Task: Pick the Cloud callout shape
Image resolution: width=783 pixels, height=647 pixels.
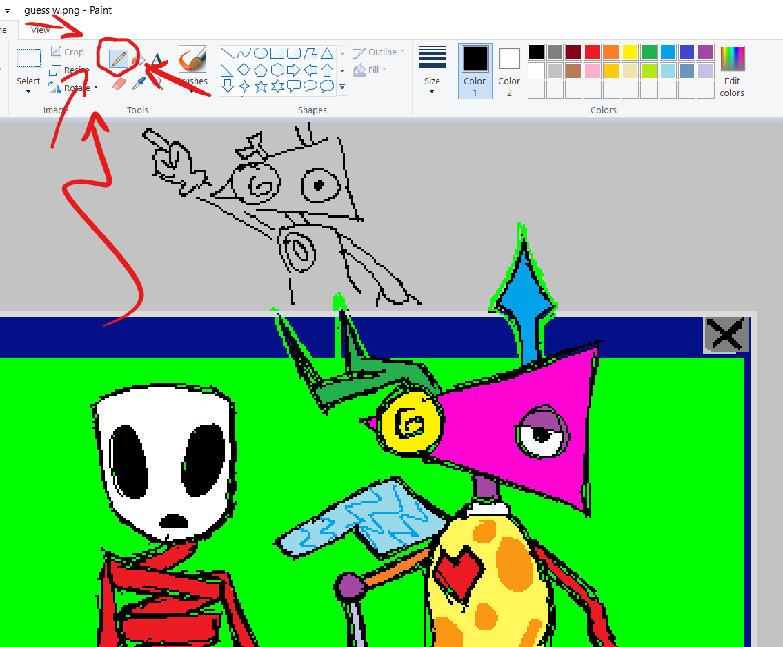Action: (x=327, y=86)
